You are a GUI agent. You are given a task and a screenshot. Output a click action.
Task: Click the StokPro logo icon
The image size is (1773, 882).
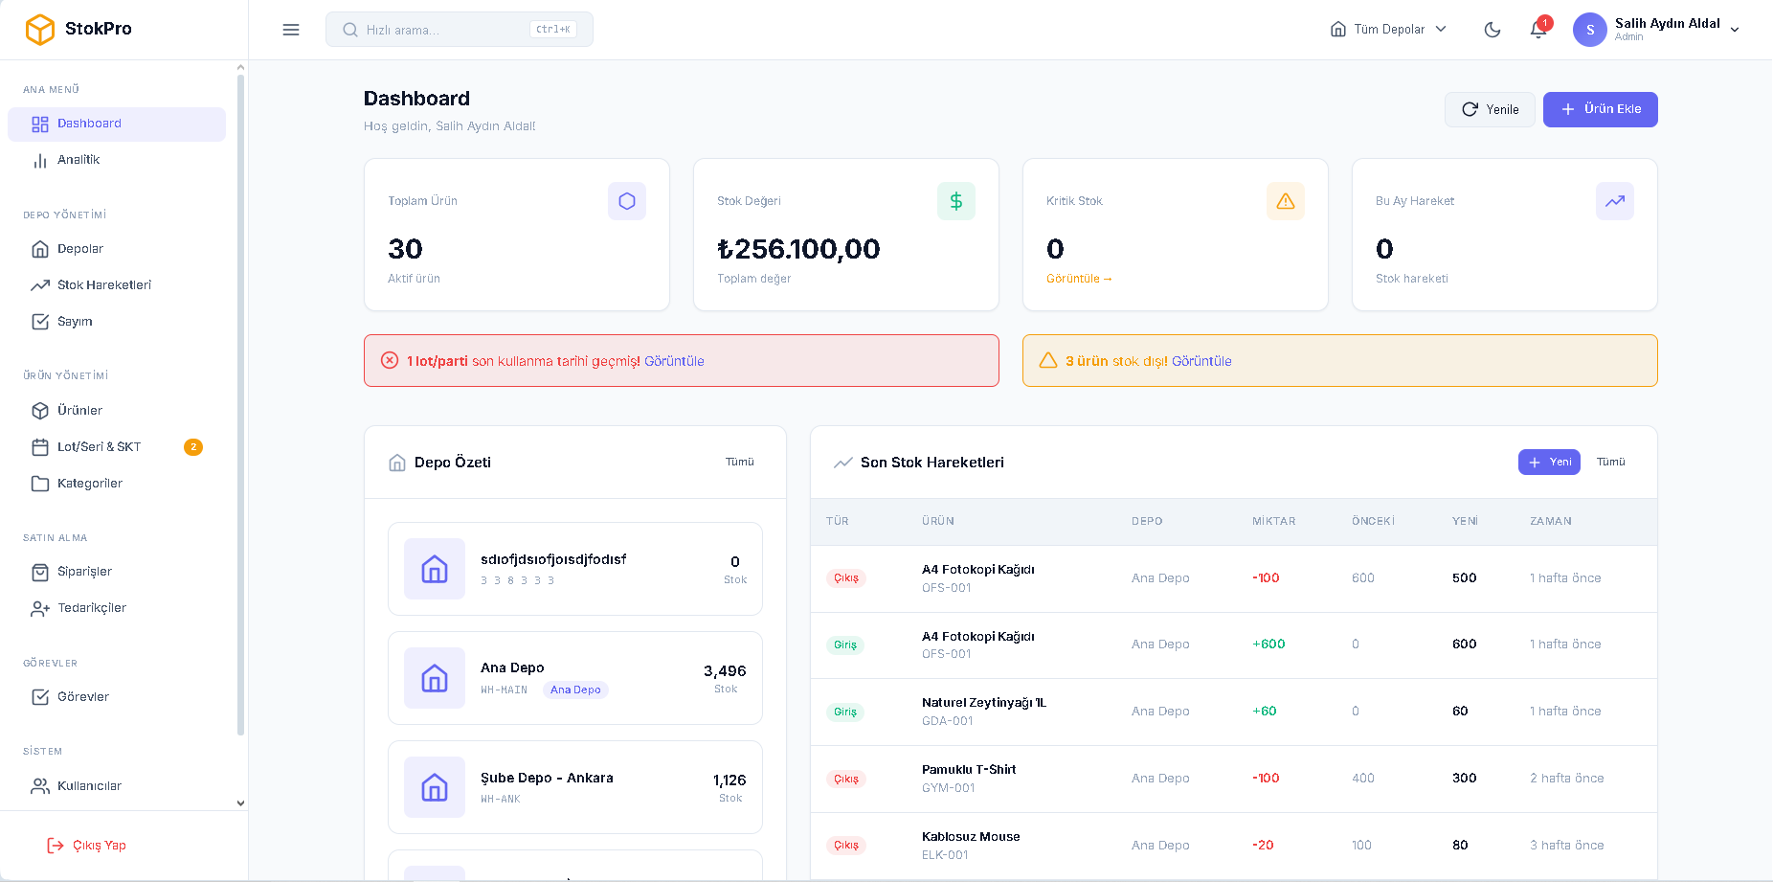[40, 30]
